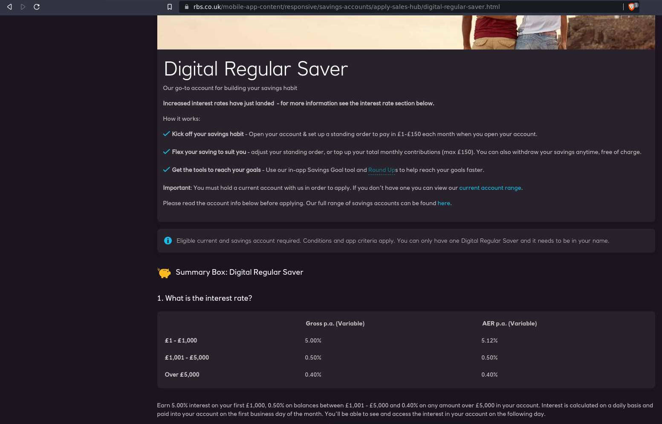
Task: Click the 'Increased interest rates have just landed' notice
Action: tap(298, 103)
